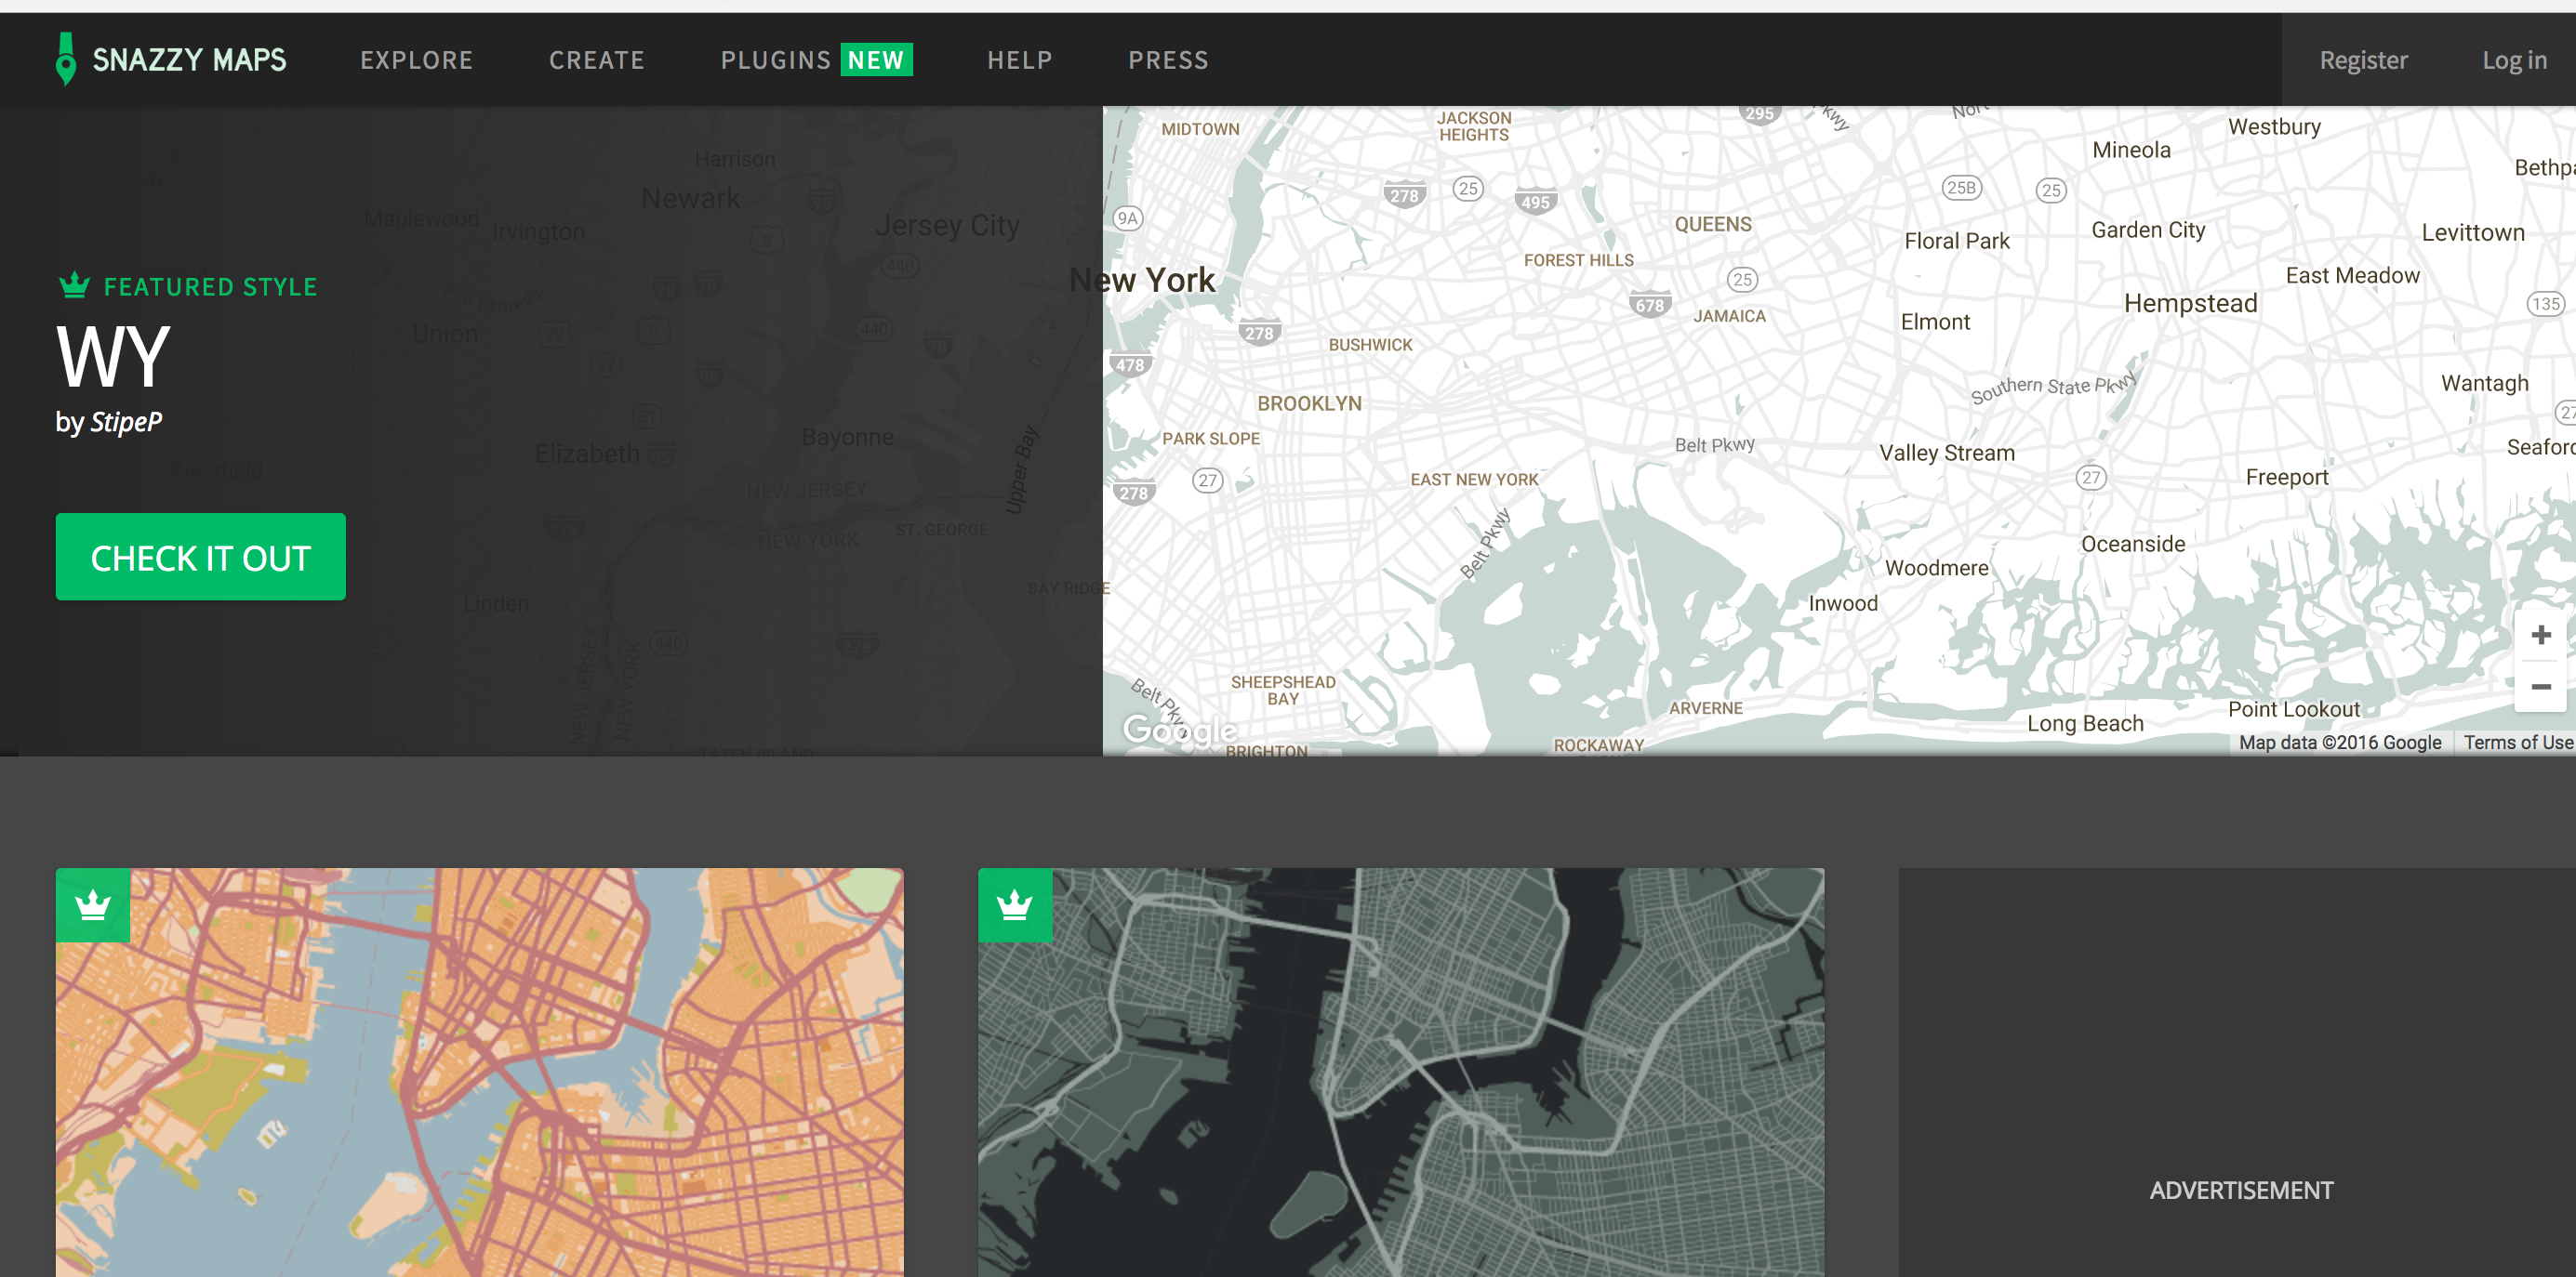Click the Google logo on map
The image size is (2576, 1277).
(1179, 731)
